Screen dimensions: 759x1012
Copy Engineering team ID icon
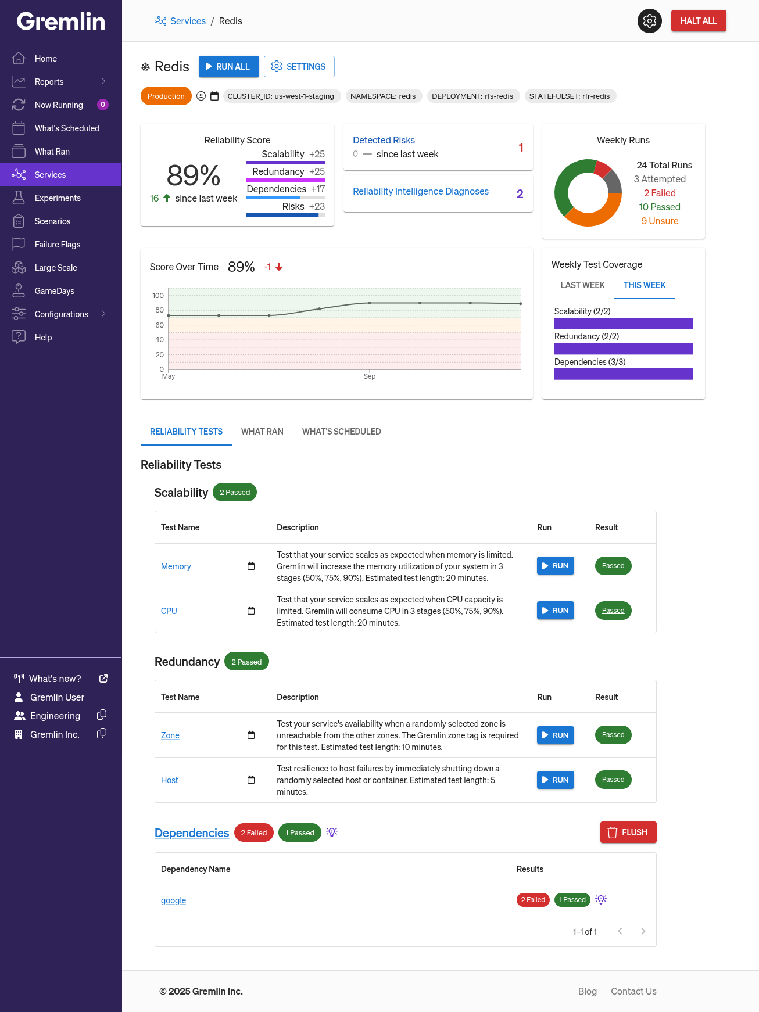(101, 715)
